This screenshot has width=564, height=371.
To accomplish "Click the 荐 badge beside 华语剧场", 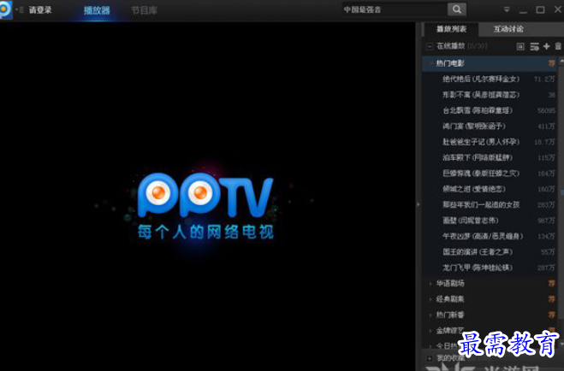I will click(551, 283).
